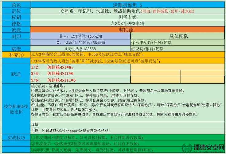Select the '中3神格可为敌人附加"破甲"' note row

127,61
